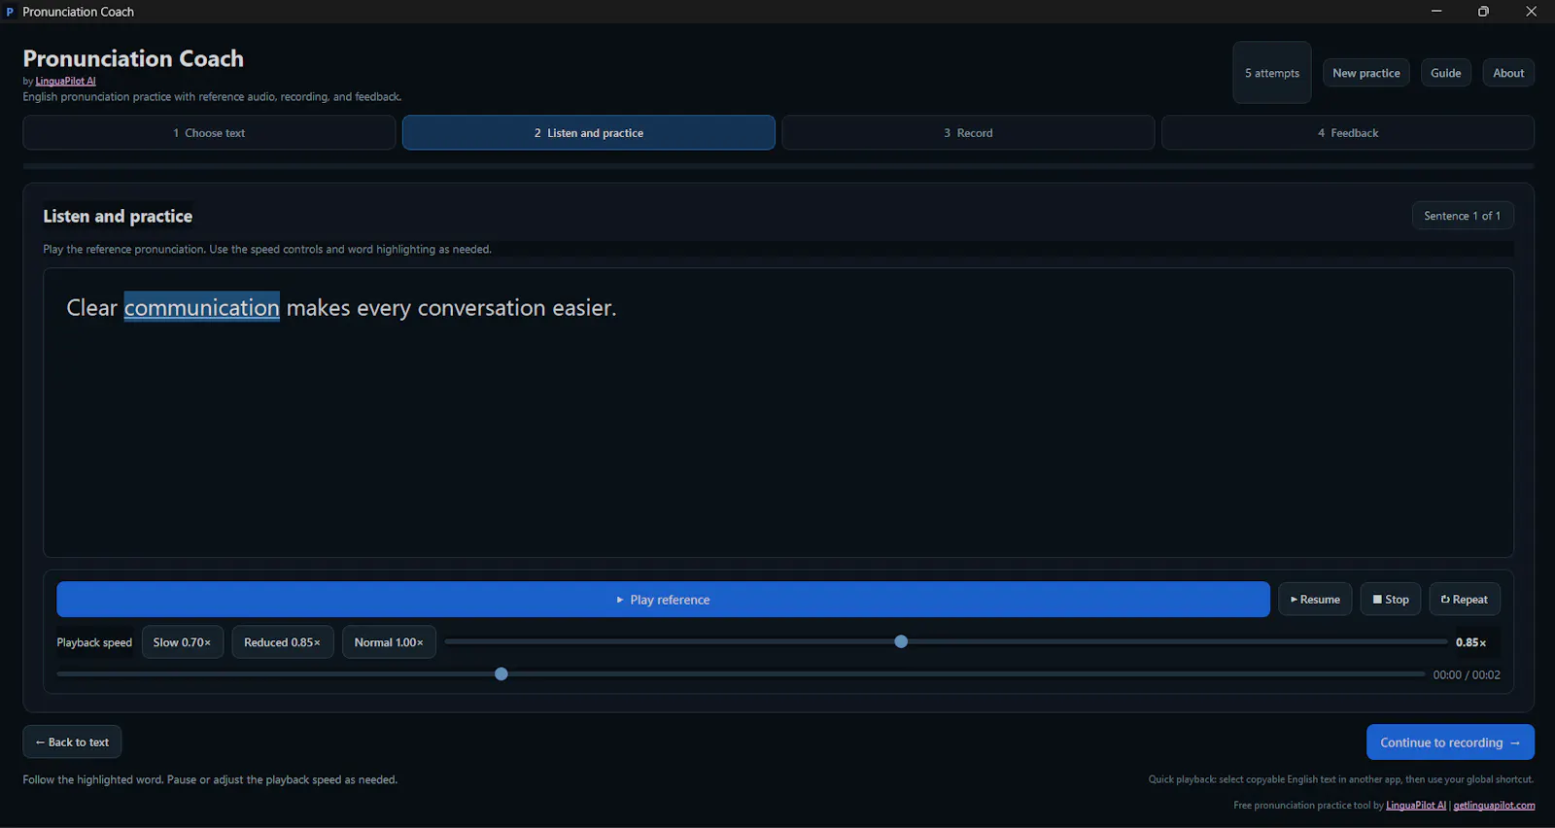Restore down the Pronunciation Coach window
This screenshot has height=828, width=1555.
click(x=1483, y=12)
